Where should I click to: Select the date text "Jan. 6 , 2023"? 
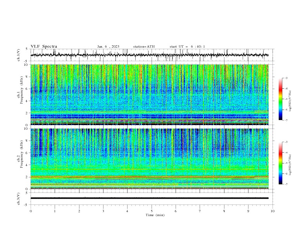(108, 46)
